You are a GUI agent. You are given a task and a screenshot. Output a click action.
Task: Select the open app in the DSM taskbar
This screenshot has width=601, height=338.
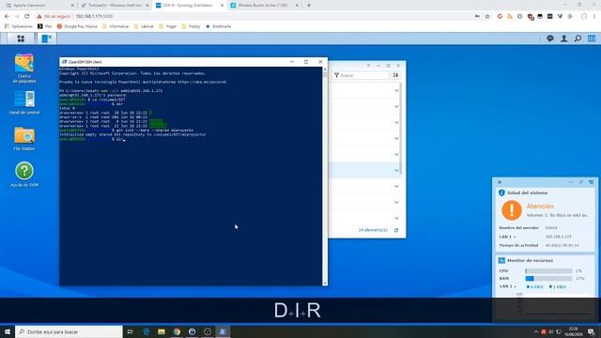pos(47,38)
